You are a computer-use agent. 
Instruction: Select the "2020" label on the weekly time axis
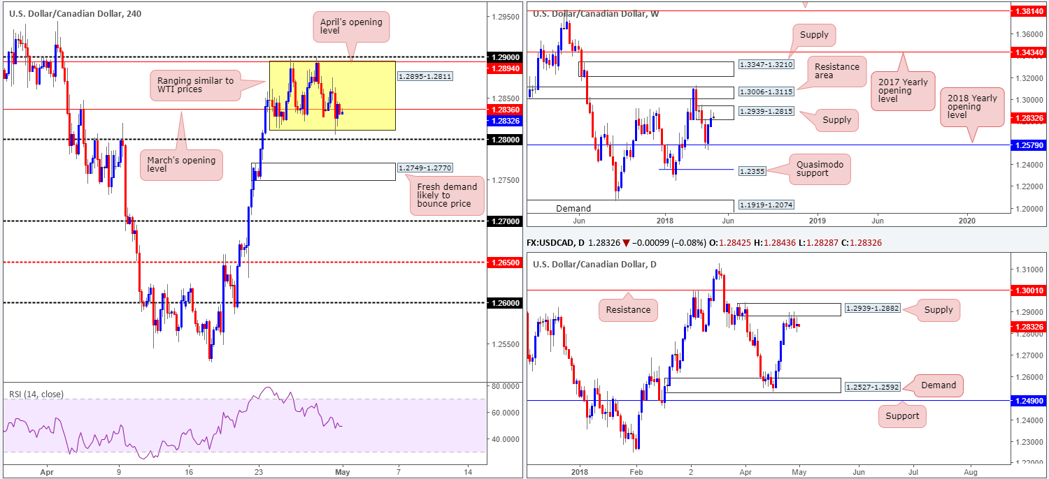(x=967, y=221)
